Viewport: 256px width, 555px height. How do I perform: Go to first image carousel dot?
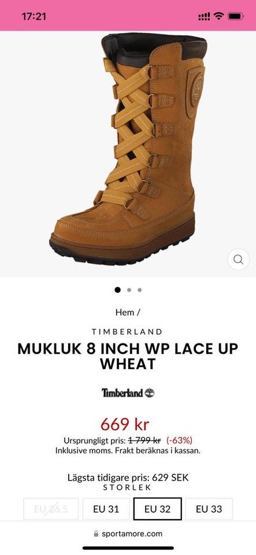pyautogui.click(x=118, y=290)
